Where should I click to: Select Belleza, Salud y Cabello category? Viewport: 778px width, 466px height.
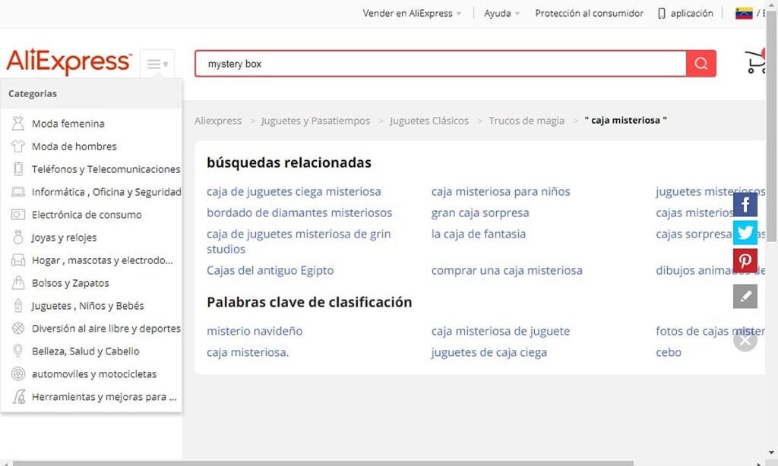click(85, 351)
